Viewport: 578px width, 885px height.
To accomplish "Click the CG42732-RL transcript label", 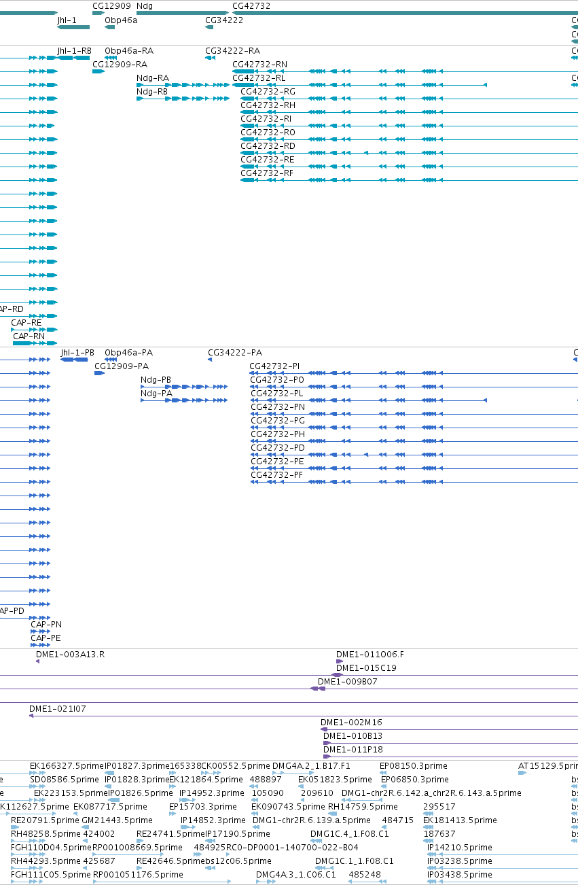I will pos(259,78).
